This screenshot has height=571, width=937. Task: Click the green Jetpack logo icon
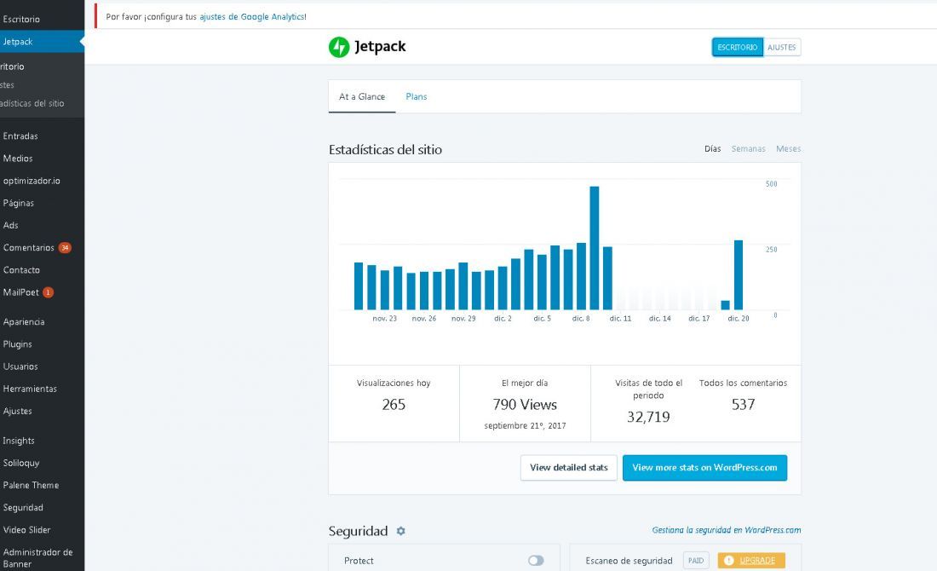tap(339, 47)
